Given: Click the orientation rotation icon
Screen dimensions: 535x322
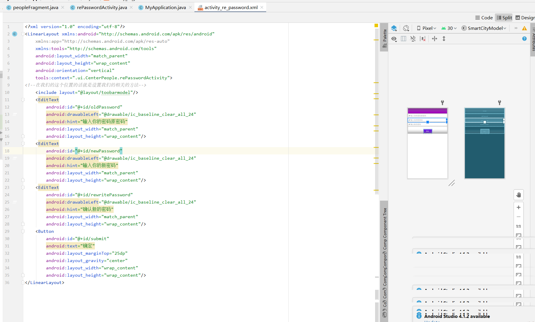Looking at the screenshot, I should coord(406,28).
